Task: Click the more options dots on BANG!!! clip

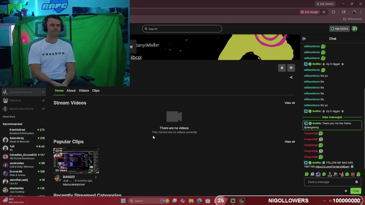Action: pos(96,177)
